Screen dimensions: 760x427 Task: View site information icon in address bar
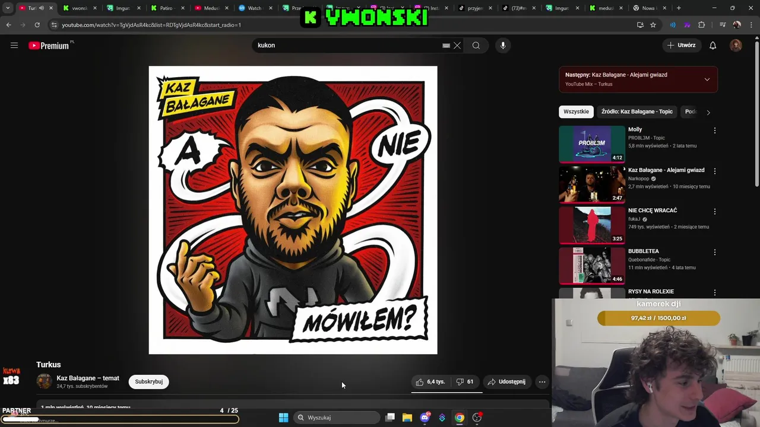(54, 25)
